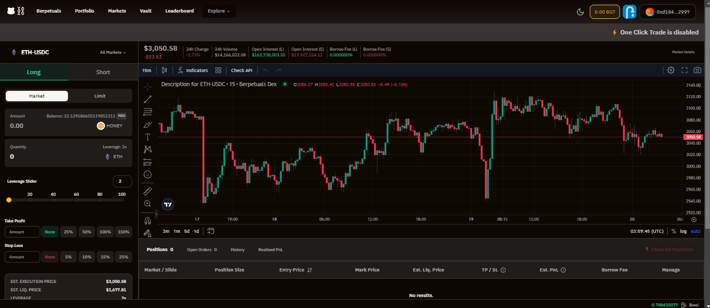The image size is (710, 308).
Task: Set stop loss to None
Action: 50,257
